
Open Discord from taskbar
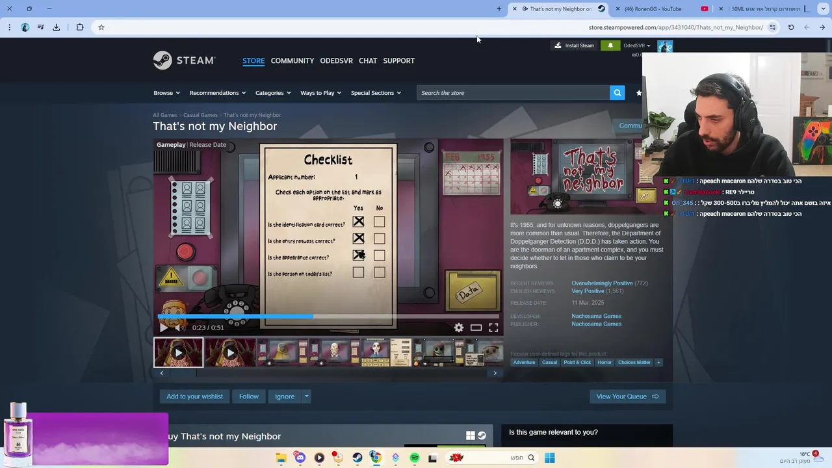click(x=300, y=458)
